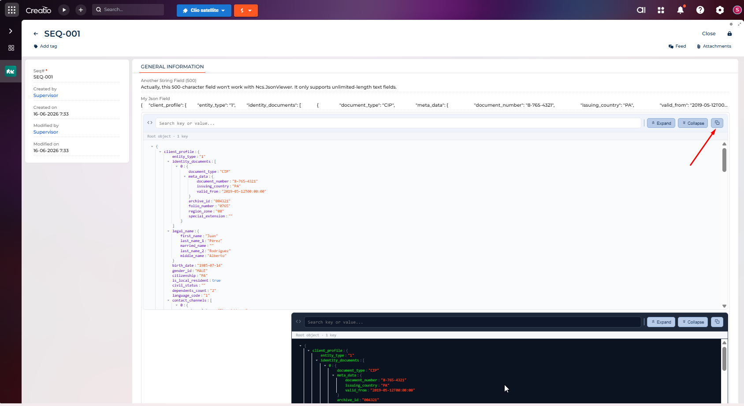The image size is (744, 406).
Task: Collapse meta_data node in the dark viewer
Action: (333, 375)
